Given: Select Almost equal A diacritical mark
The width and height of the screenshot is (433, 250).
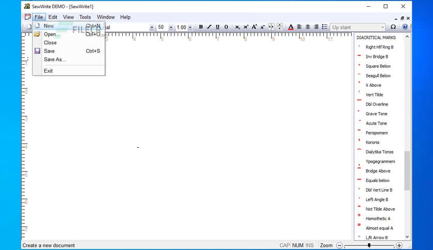Looking at the screenshot, I should click(x=379, y=228).
